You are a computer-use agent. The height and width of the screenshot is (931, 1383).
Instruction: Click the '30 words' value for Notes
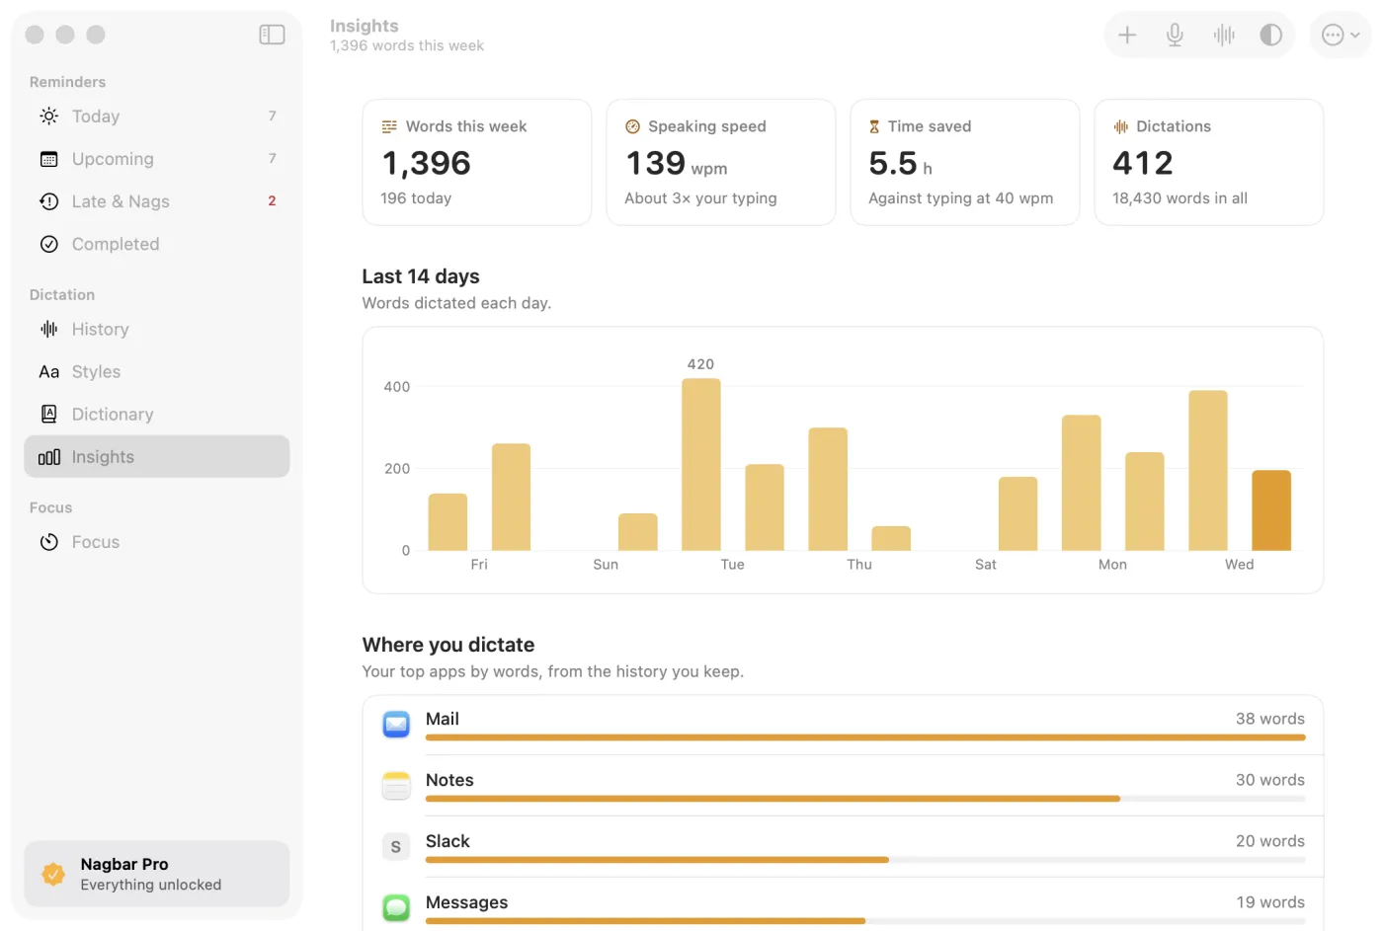(1270, 780)
